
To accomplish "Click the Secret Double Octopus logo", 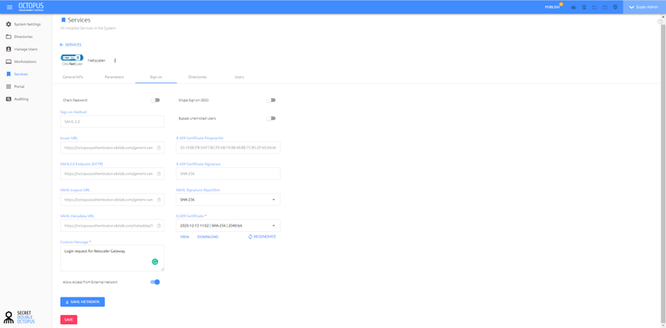I will [x=19, y=317].
